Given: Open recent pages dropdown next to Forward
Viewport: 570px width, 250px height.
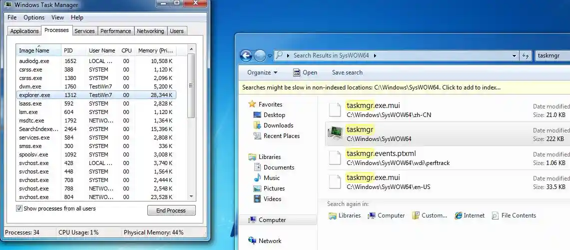Looking at the screenshot, I should [x=270, y=55].
